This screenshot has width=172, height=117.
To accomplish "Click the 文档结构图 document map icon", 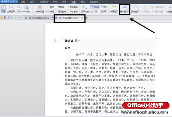I will point(40,8).
